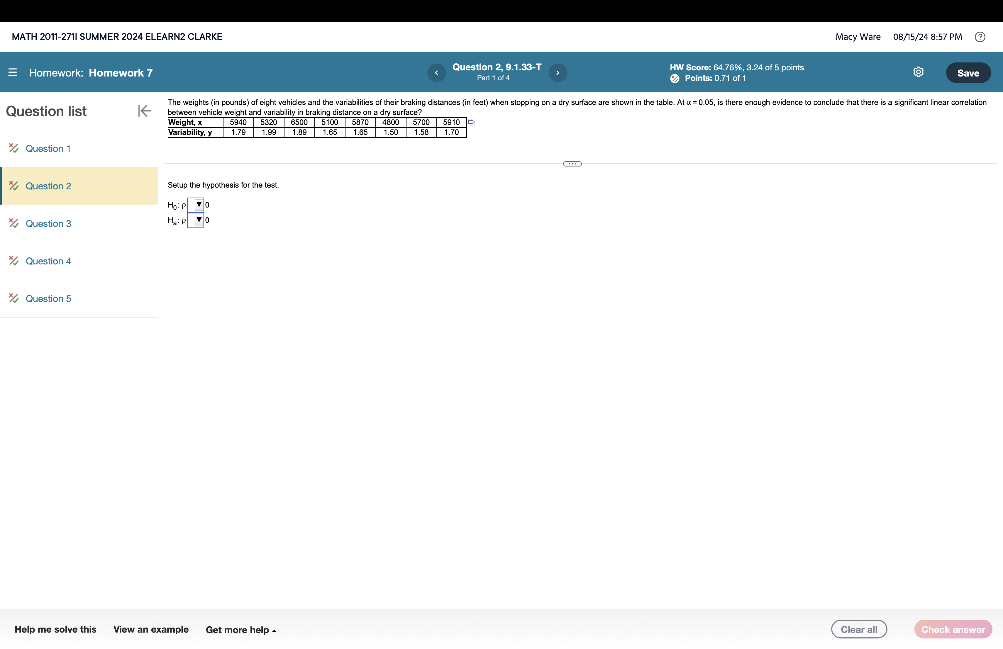This screenshot has height=649, width=1003.
Task: Select Question 3 in the list
Action: (x=48, y=224)
